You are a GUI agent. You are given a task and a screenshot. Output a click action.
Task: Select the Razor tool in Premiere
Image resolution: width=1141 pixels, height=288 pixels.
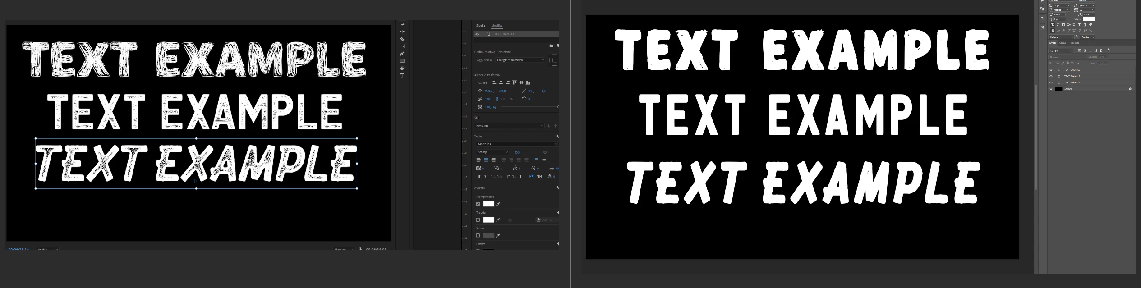(402, 39)
